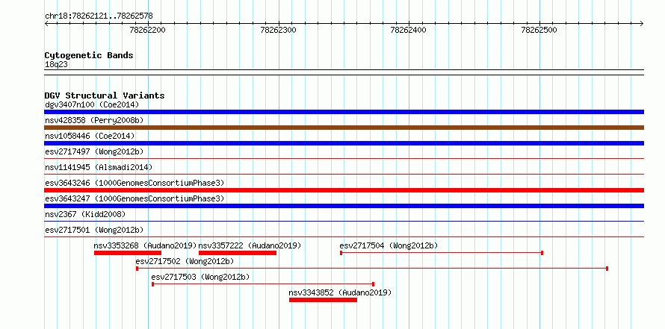Click the left arrow of the ruler
Screen dimensions: 665x329
tap(46, 24)
